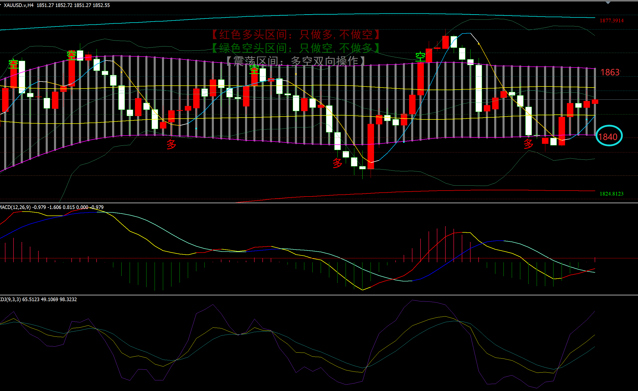This screenshot has width=638, height=391.
Task: Click the leftmost red 多 marker below the channel
Action: 171,144
